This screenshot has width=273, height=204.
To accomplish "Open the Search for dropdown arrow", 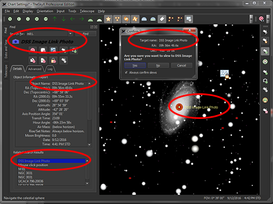I will point(70,34).
